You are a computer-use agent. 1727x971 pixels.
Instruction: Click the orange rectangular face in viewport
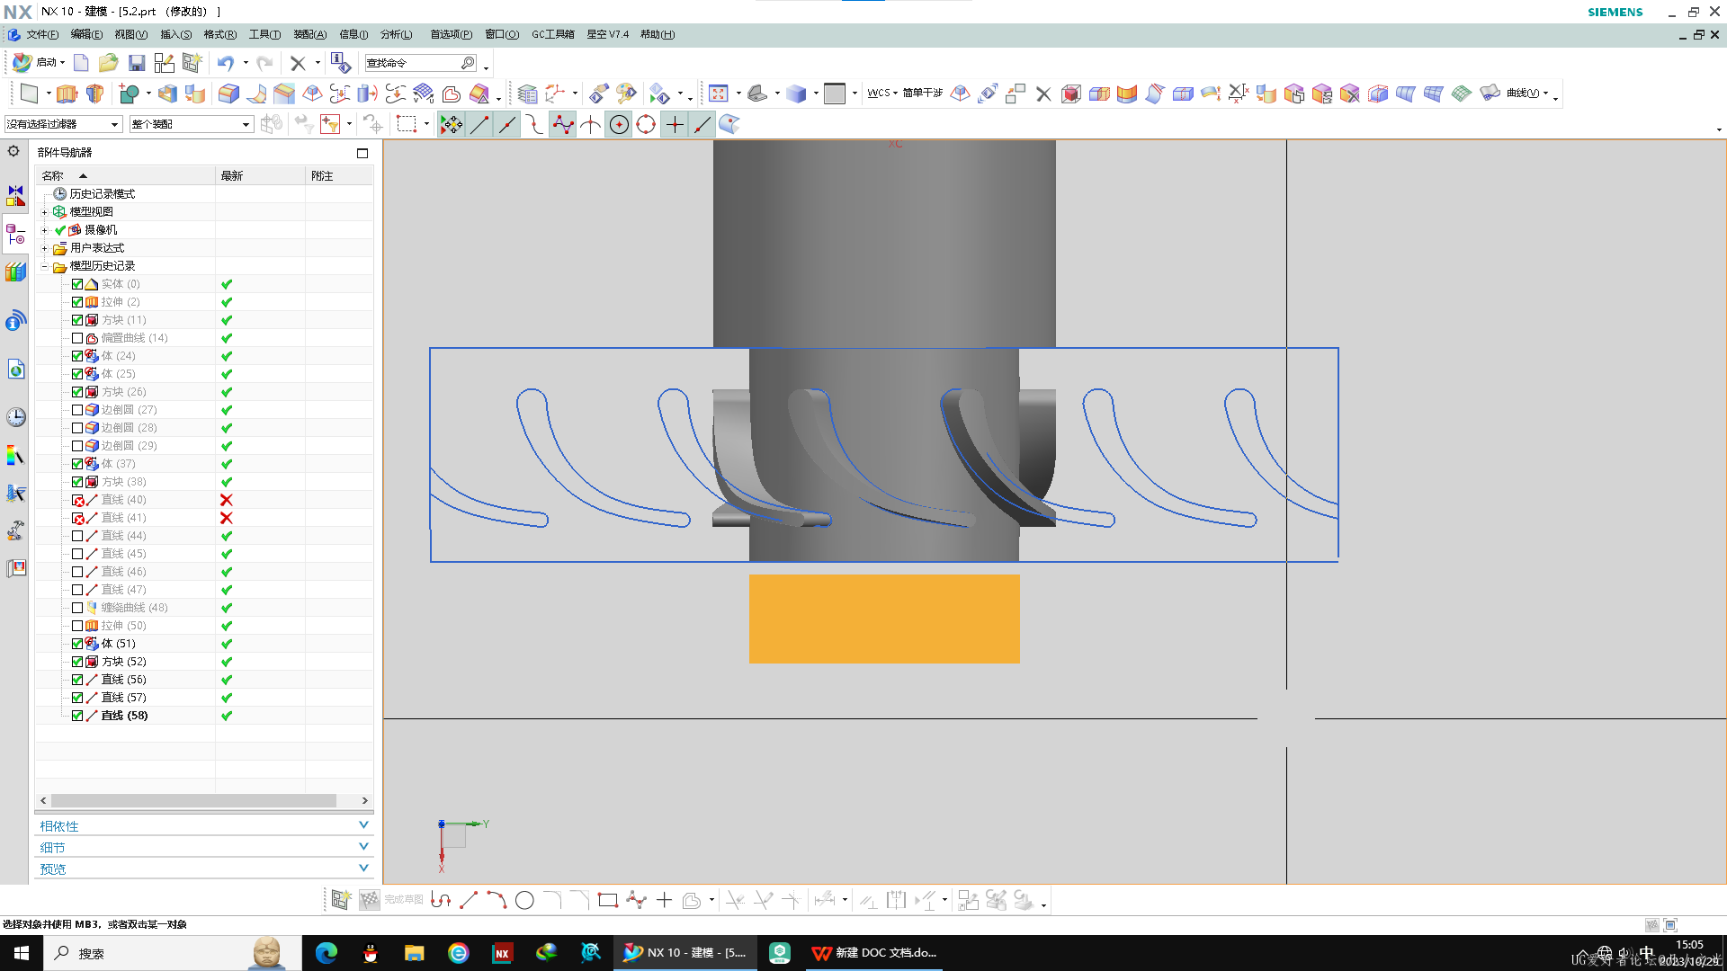pos(884,619)
